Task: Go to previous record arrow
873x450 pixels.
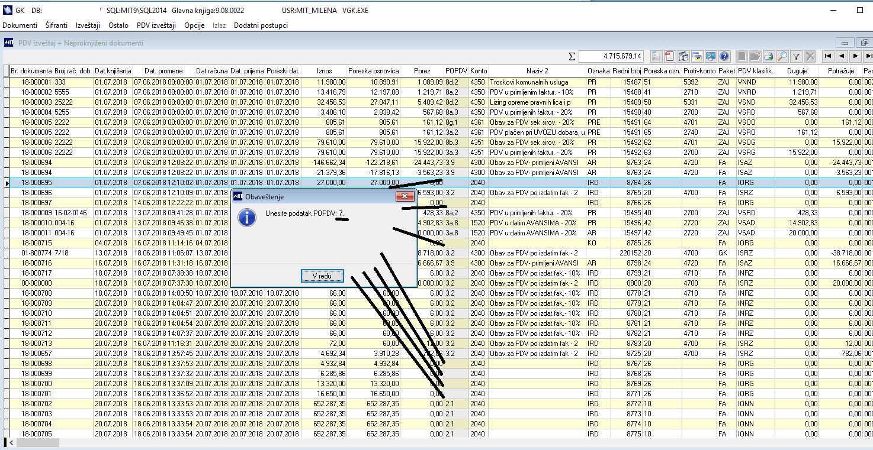Action: 842,56
